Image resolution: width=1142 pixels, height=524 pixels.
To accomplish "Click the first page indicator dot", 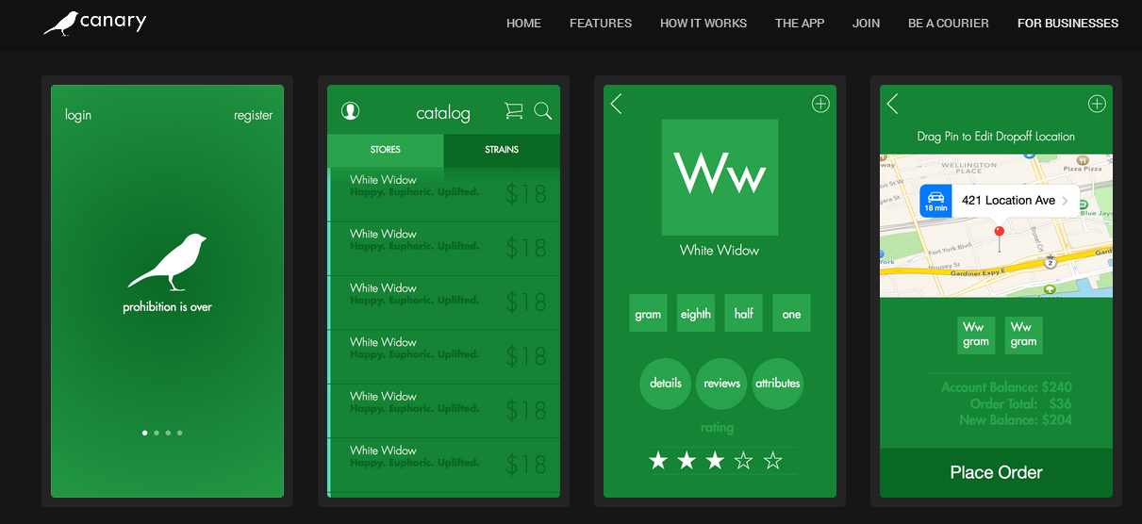I will pyautogui.click(x=144, y=433).
